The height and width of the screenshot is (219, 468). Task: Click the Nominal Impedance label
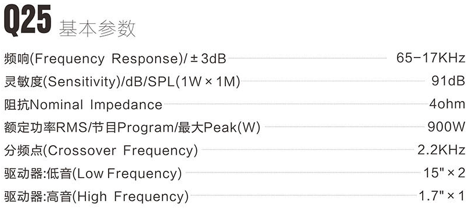point(83,105)
